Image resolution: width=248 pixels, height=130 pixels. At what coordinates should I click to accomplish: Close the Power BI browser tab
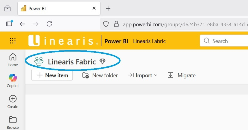(94, 8)
